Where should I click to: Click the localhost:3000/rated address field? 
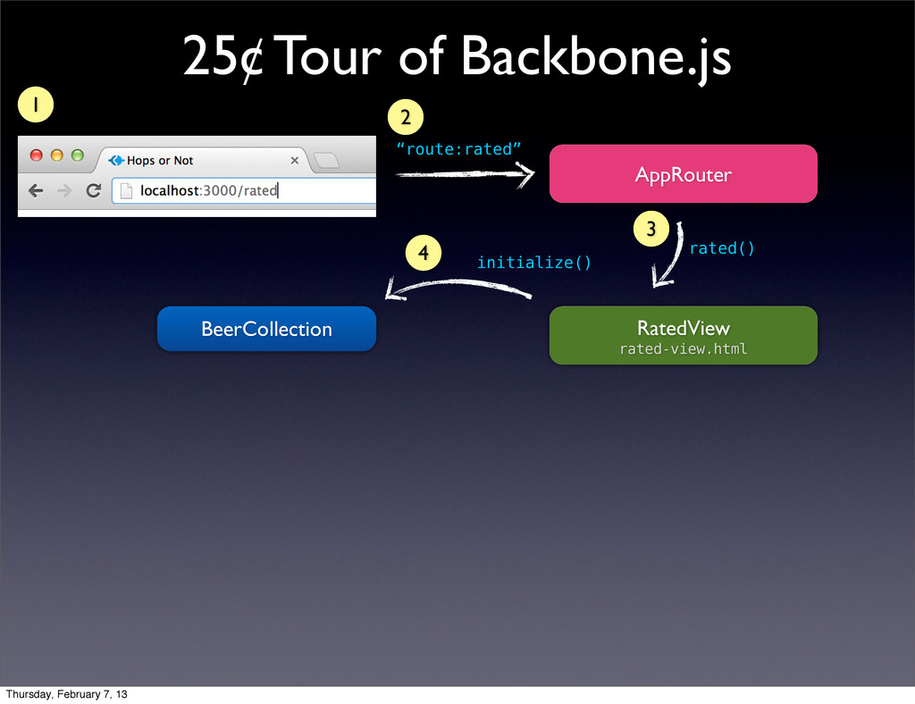click(244, 190)
